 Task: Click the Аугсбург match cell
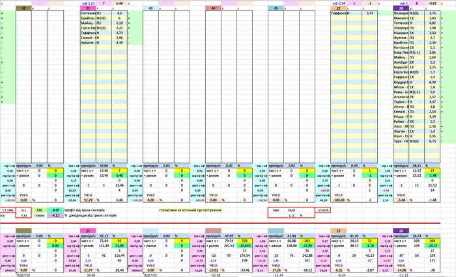click(x=401, y=62)
